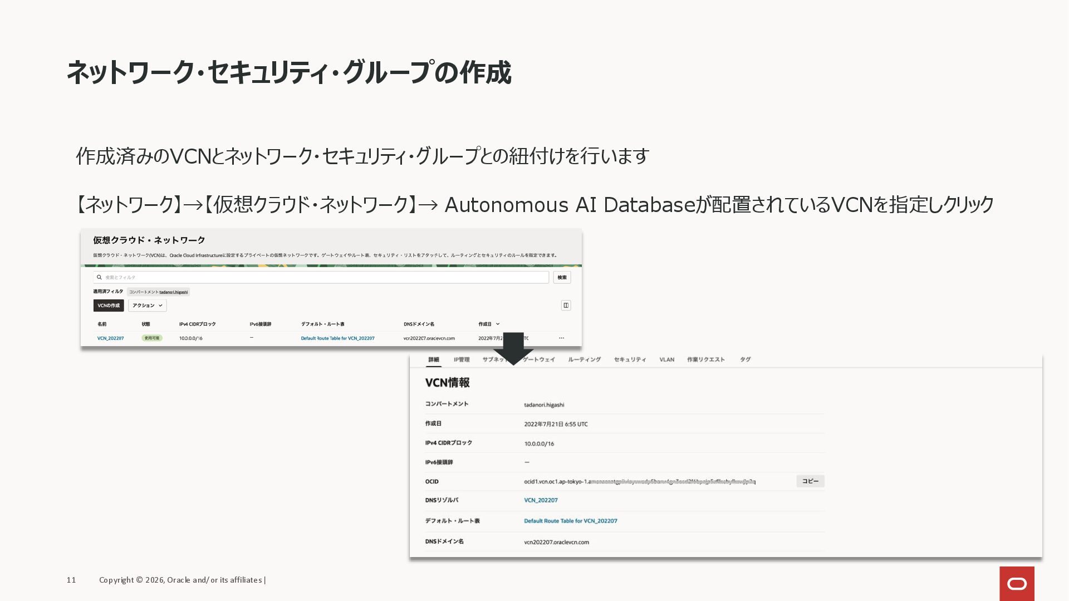Open the VCN_202207 link in table
1069x601 pixels.
click(x=110, y=338)
